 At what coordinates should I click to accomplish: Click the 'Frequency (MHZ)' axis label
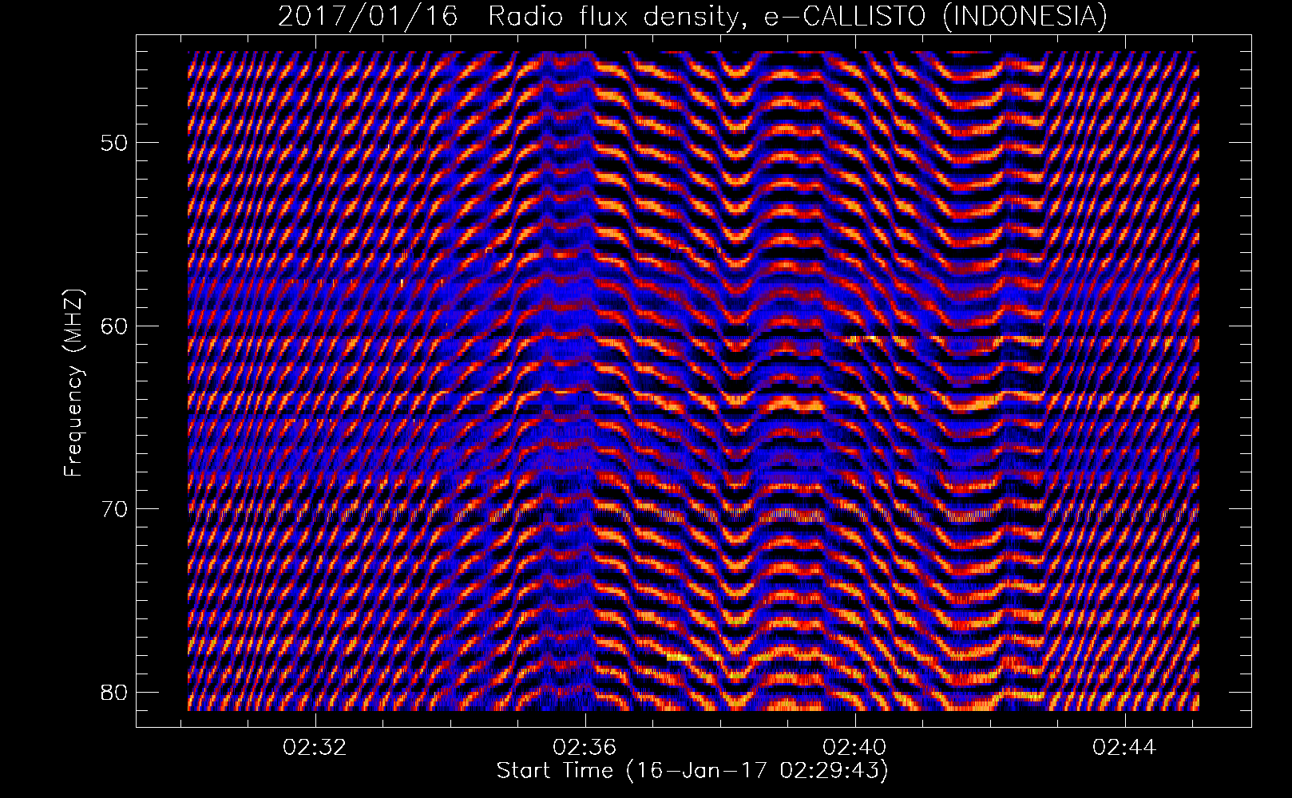point(73,383)
